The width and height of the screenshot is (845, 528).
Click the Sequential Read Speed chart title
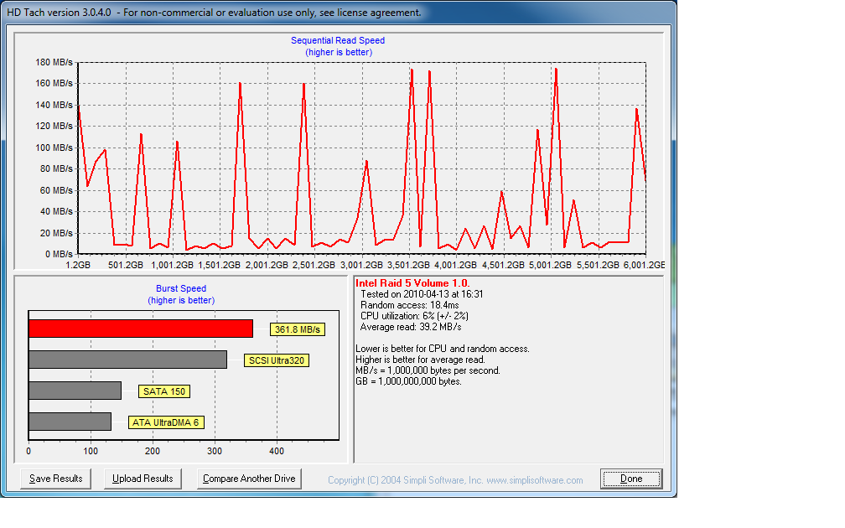tap(338, 40)
